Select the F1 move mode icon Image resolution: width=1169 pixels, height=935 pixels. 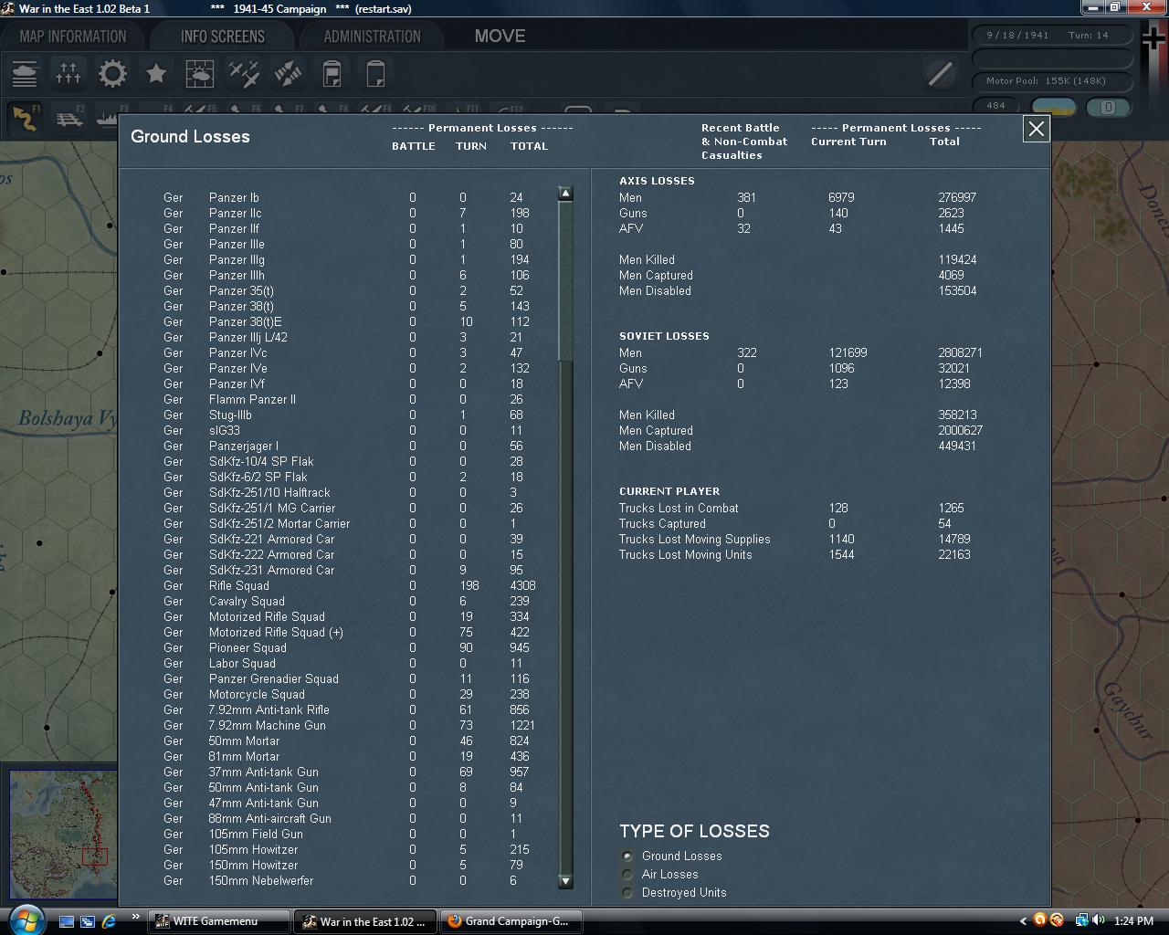click(x=25, y=118)
